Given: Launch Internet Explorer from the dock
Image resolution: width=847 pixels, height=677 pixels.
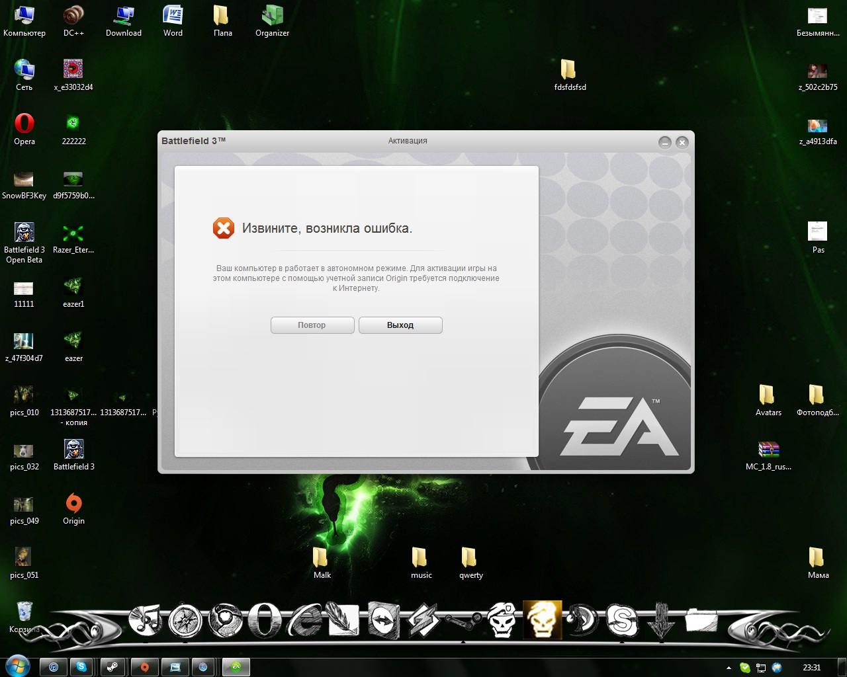Looking at the screenshot, I should click(306, 621).
